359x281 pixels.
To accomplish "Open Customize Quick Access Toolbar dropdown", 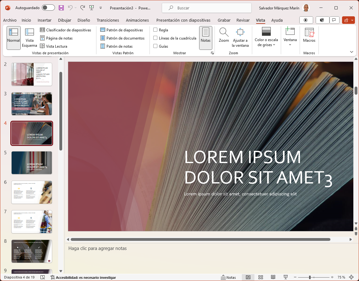I will pos(101,8).
